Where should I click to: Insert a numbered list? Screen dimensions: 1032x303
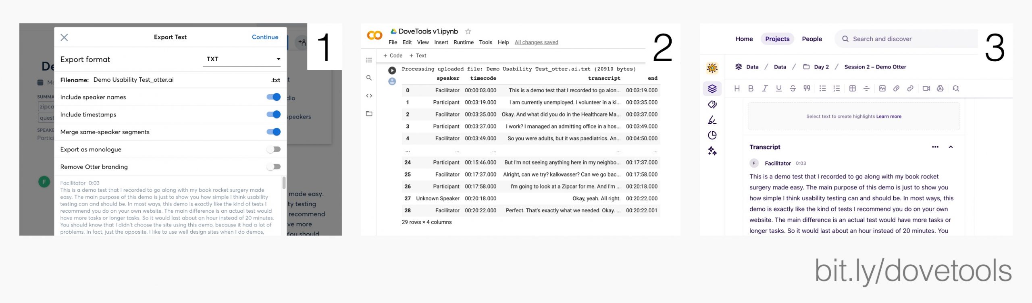click(x=837, y=89)
